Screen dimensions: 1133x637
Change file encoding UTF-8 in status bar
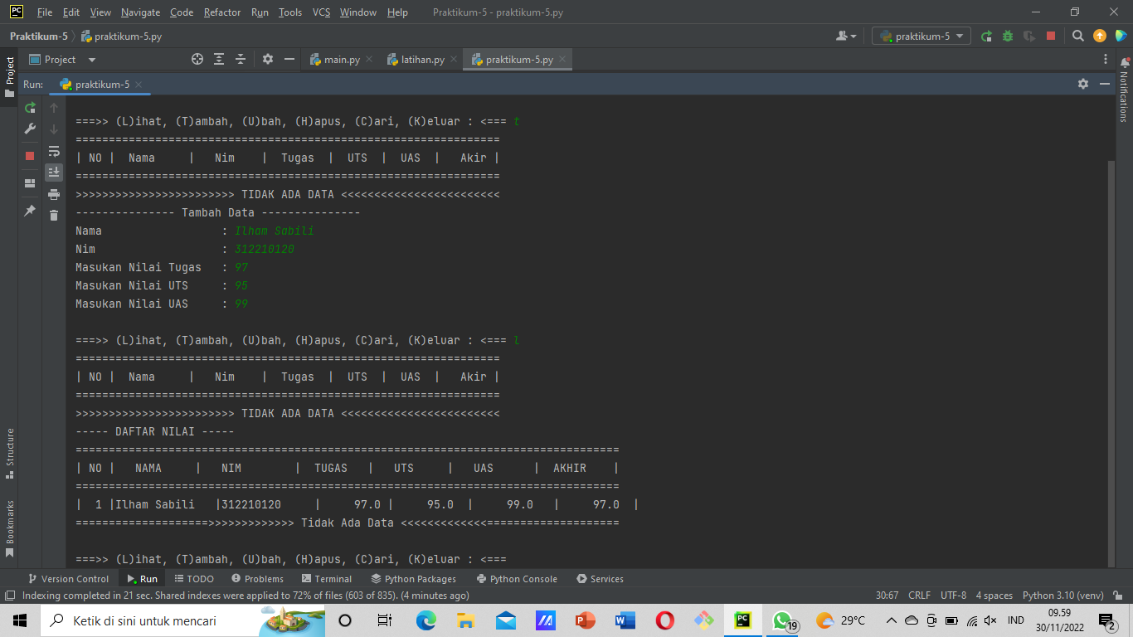953,596
